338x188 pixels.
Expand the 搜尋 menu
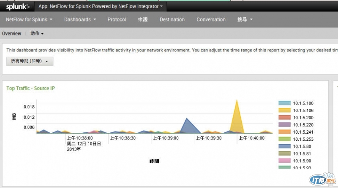(x=245, y=19)
